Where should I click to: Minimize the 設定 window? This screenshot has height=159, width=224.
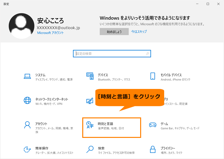click(x=197, y=4)
